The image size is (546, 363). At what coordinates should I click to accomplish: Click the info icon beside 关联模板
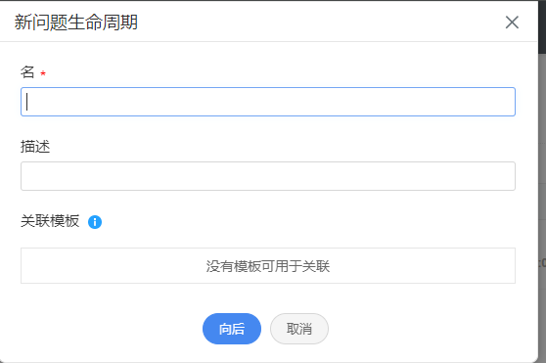[95, 222]
